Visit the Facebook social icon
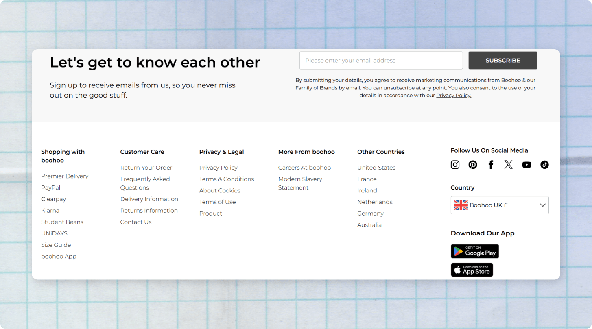Viewport: 592px width, 329px height. 491,165
